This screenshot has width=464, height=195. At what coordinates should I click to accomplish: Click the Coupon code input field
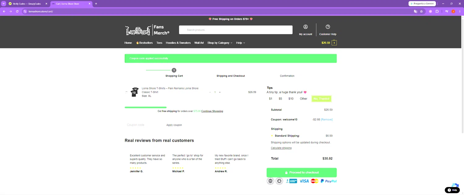(x=144, y=125)
